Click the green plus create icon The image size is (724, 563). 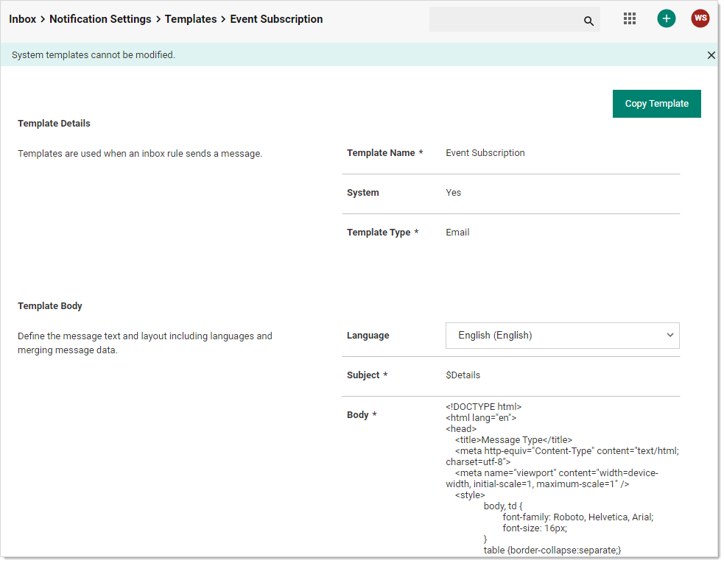tap(667, 19)
